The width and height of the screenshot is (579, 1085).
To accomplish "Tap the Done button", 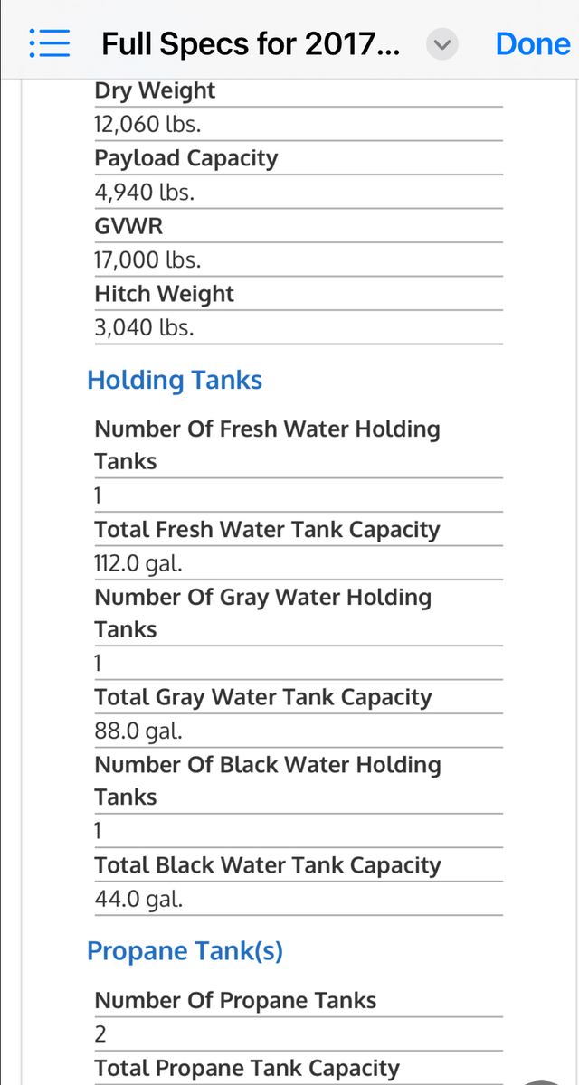I will point(533,43).
